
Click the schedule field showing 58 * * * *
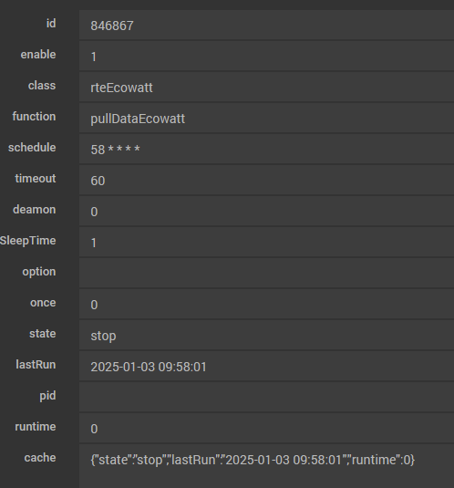click(266, 149)
